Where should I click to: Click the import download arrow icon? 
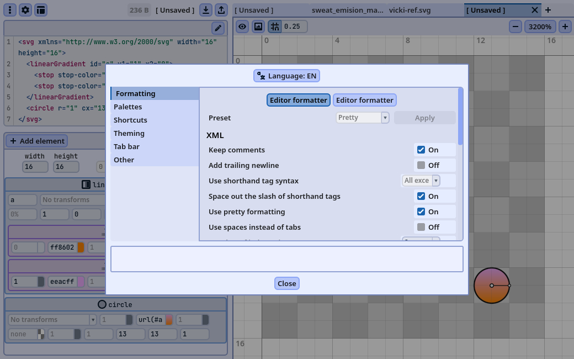click(x=205, y=10)
